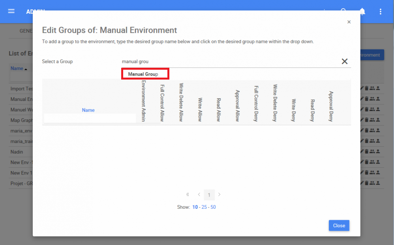Select the maria_env environment in background list

(21, 131)
